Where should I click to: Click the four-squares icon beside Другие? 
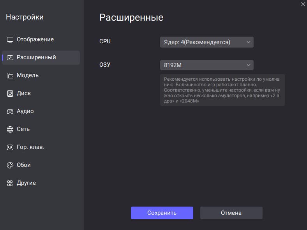10,183
